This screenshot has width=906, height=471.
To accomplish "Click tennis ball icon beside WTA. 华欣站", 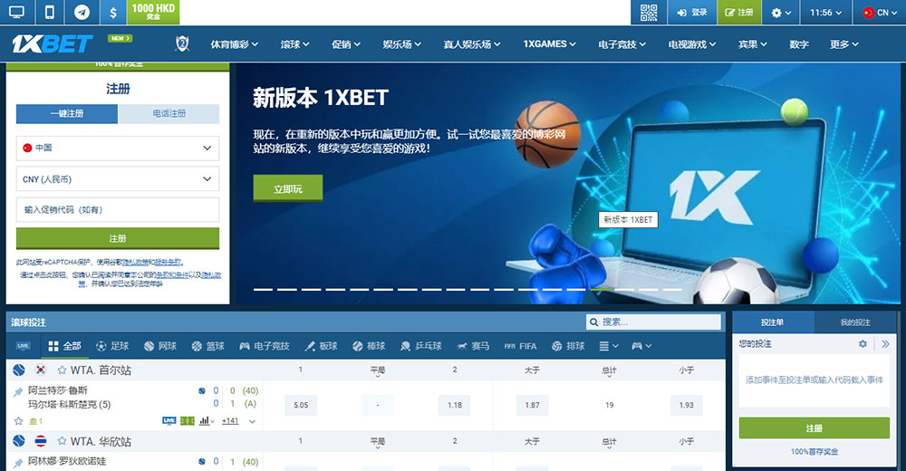I will [19, 441].
